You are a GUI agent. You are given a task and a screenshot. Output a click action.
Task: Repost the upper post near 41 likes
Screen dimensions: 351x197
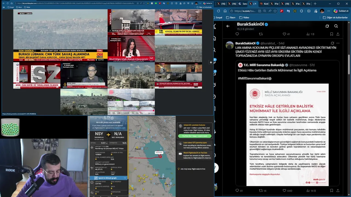pyautogui.click(x=261, y=34)
